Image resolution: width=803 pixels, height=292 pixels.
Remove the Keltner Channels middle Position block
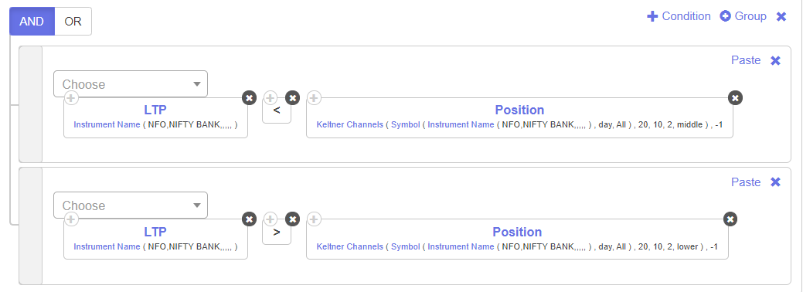735,97
